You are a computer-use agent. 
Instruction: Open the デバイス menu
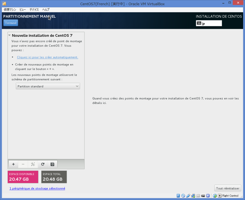34,9
